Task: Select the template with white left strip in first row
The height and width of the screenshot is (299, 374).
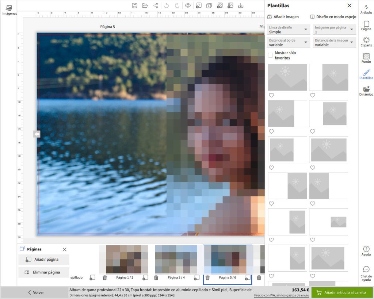Action: [x=328, y=77]
